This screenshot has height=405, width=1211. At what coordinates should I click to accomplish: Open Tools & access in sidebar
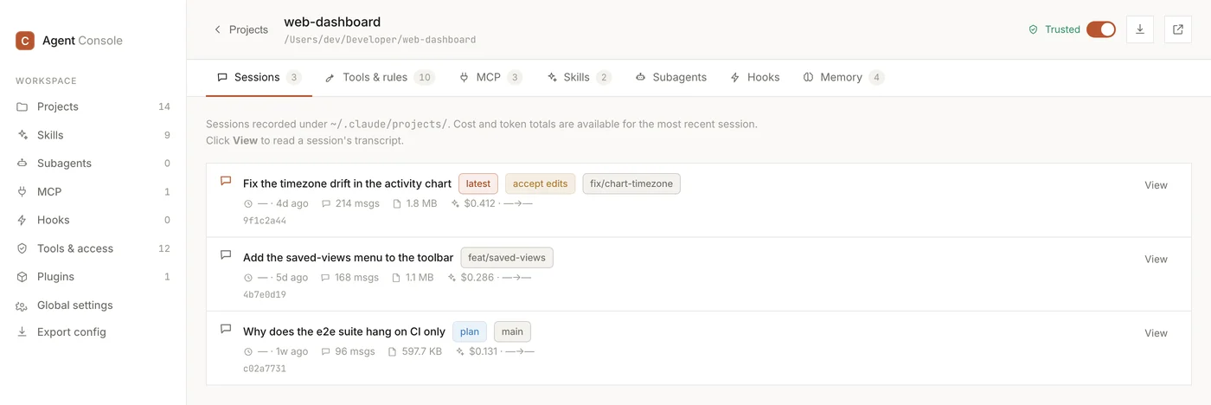(93, 248)
